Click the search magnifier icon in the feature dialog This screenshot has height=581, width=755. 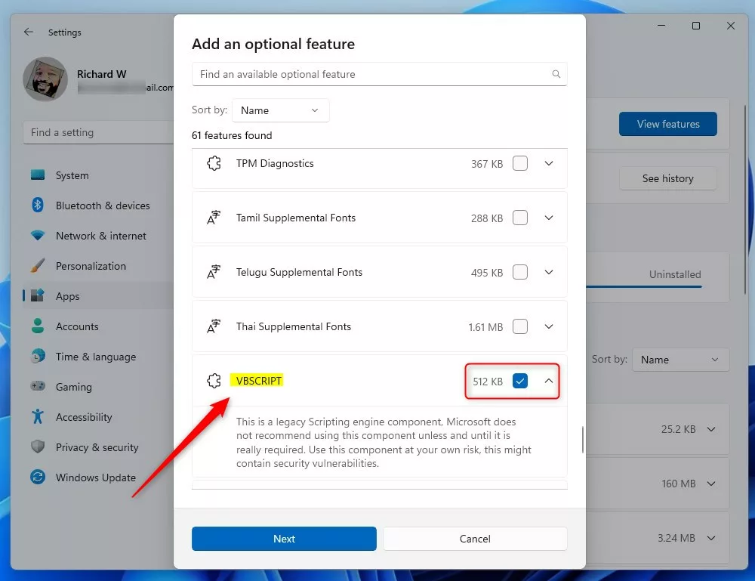point(556,74)
